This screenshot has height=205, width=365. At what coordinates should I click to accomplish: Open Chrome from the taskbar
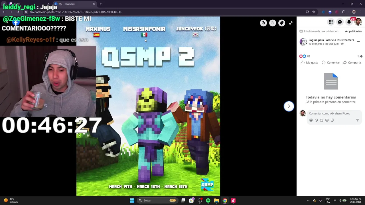[x=225, y=200]
